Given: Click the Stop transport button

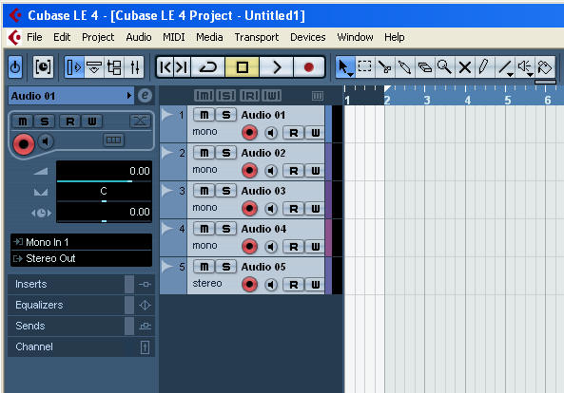Looking at the screenshot, I should coord(243,67).
